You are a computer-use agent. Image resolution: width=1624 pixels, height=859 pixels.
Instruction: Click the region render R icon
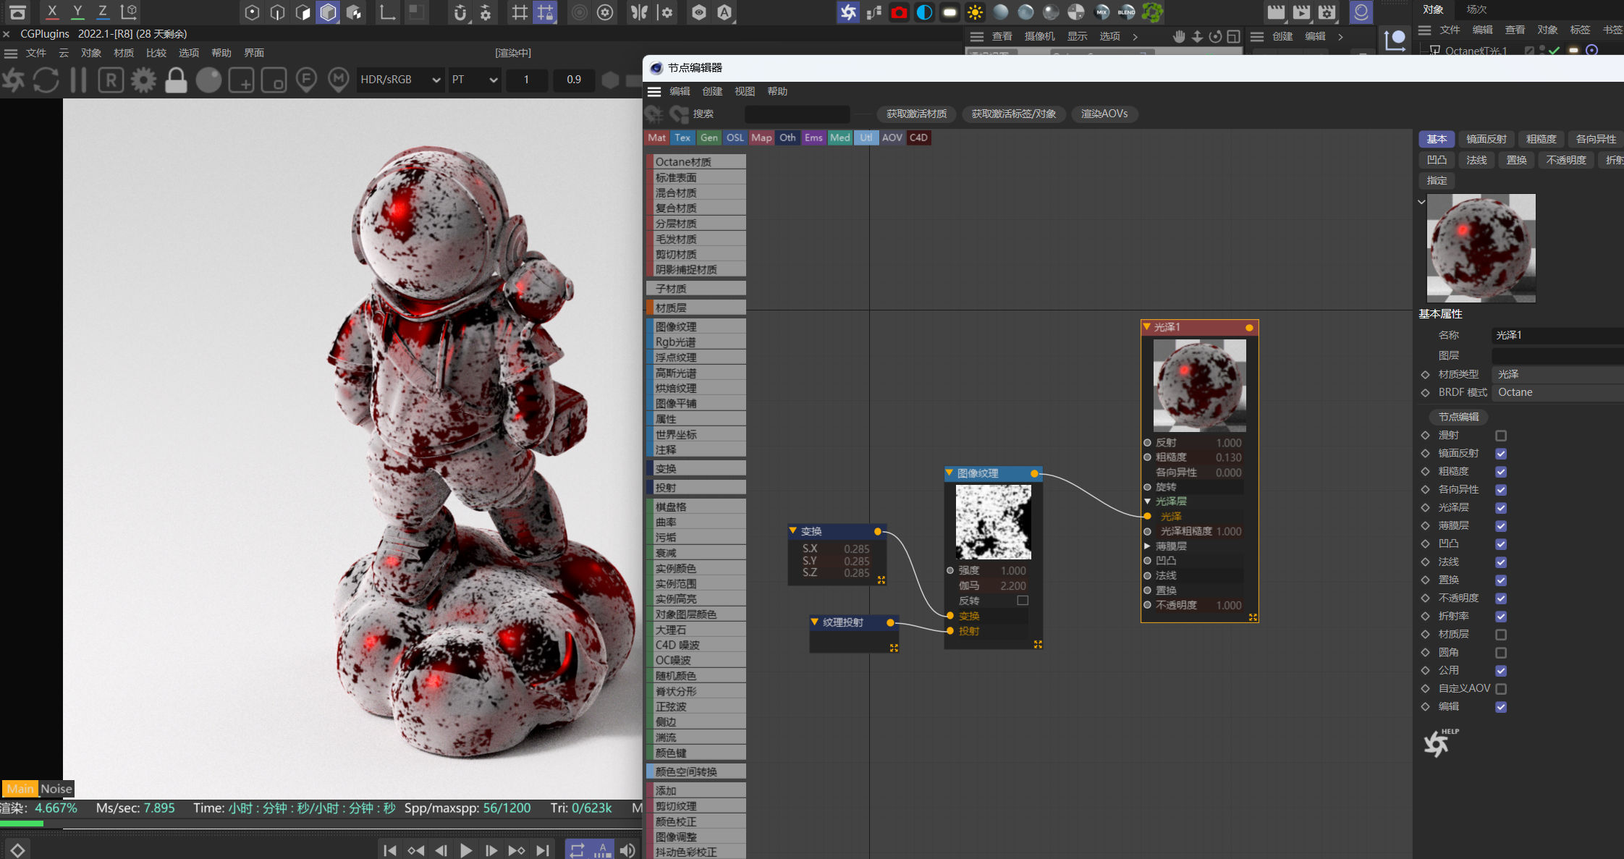tap(111, 80)
